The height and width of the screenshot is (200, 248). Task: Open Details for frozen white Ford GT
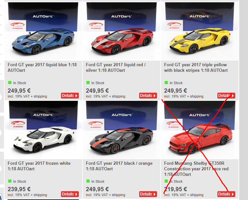tap(70, 194)
